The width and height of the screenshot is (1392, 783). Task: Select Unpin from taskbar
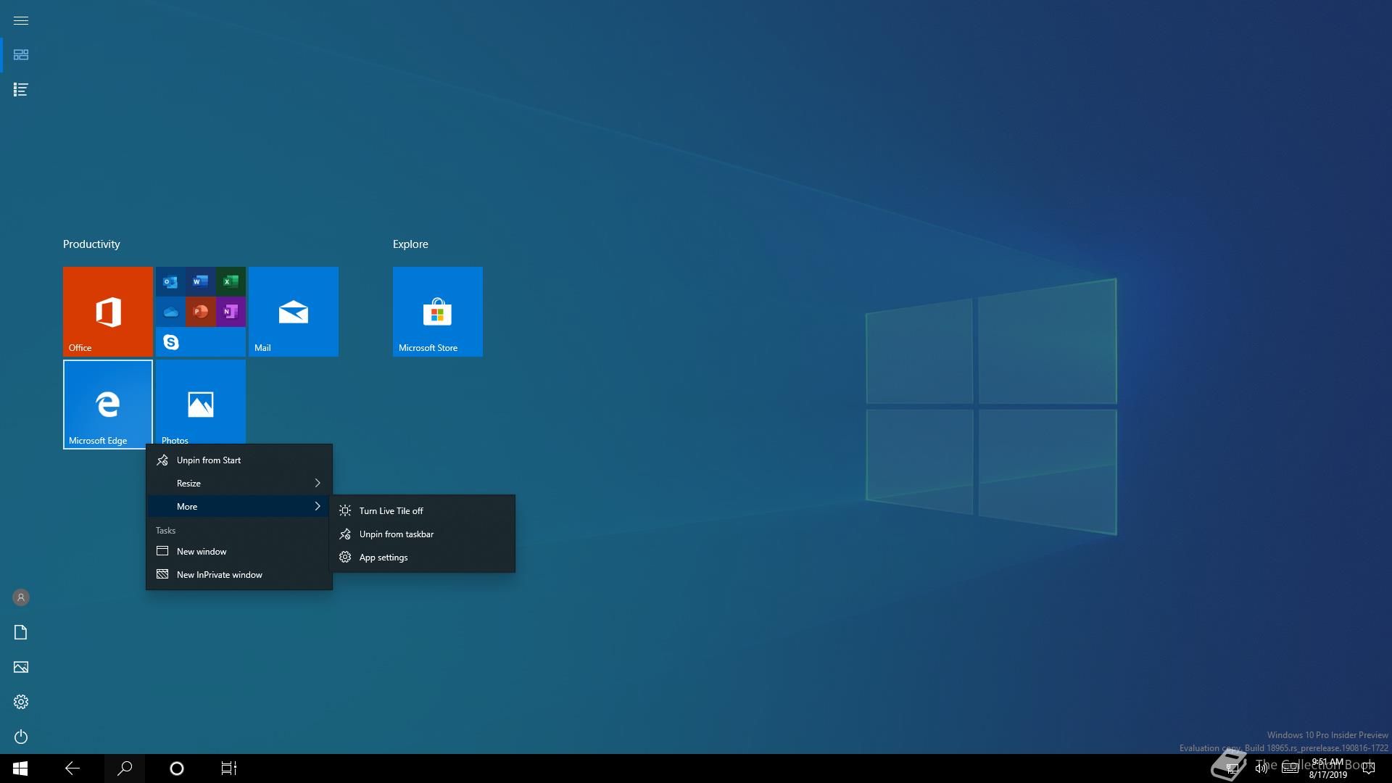click(422, 534)
